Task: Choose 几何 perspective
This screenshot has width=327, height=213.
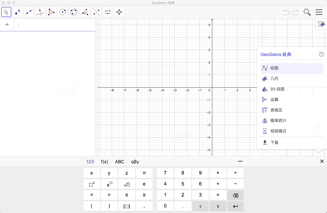Action: [292, 79]
